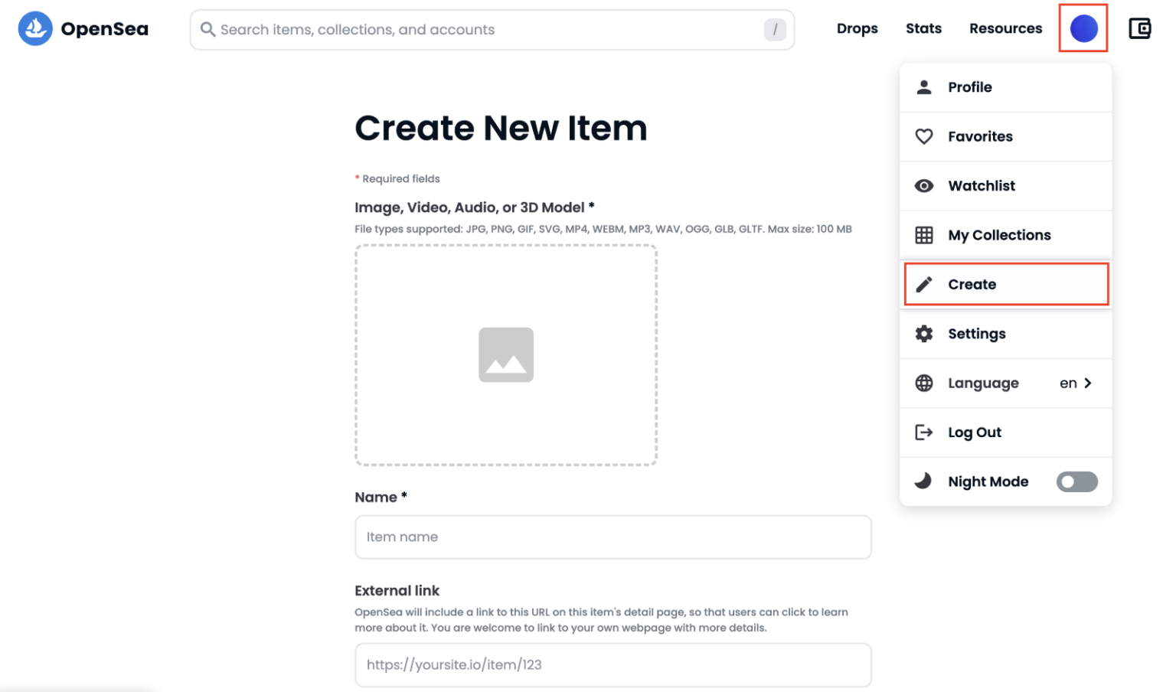The image size is (1176, 692).
Task: Click the Drops navigation link
Action: pyautogui.click(x=857, y=28)
